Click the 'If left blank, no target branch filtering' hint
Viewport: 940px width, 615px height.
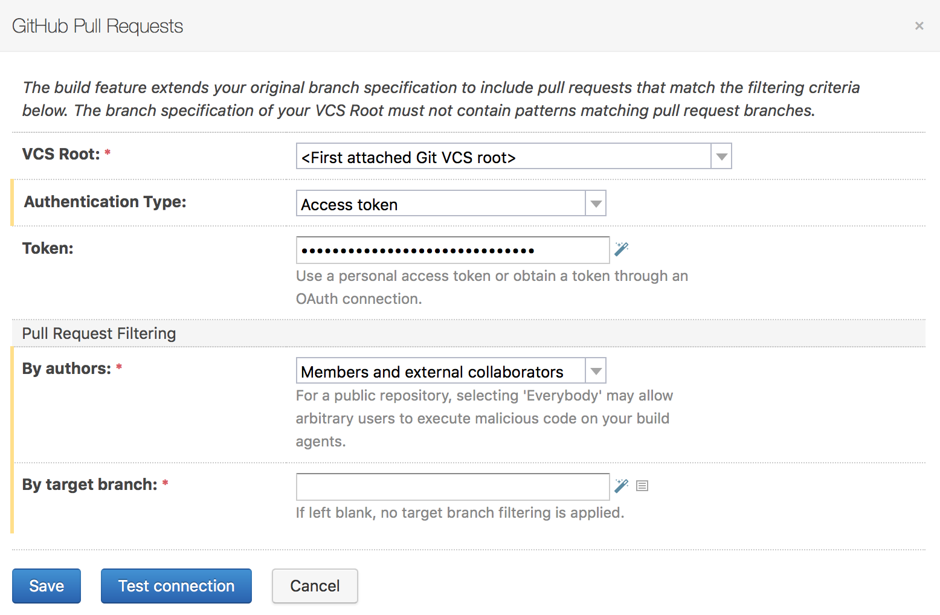460,513
